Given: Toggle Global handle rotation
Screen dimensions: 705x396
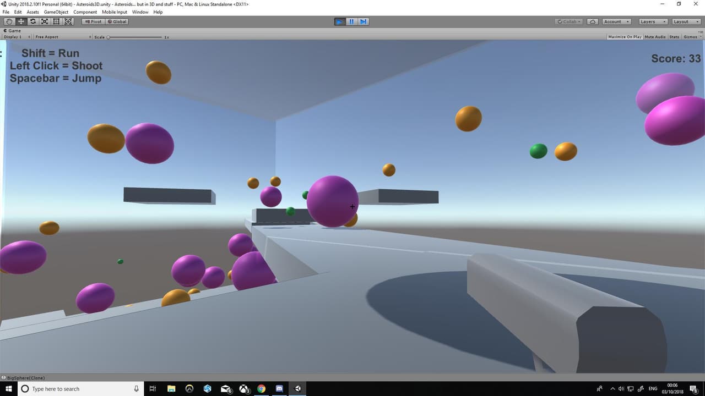Looking at the screenshot, I should (x=117, y=21).
